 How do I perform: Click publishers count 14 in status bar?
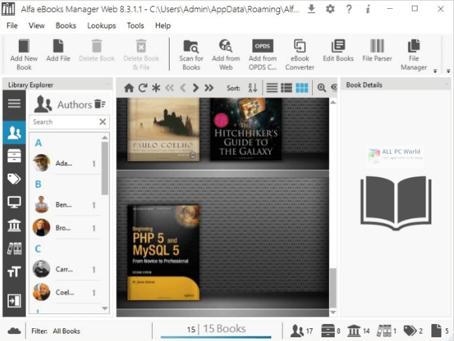coord(358,330)
